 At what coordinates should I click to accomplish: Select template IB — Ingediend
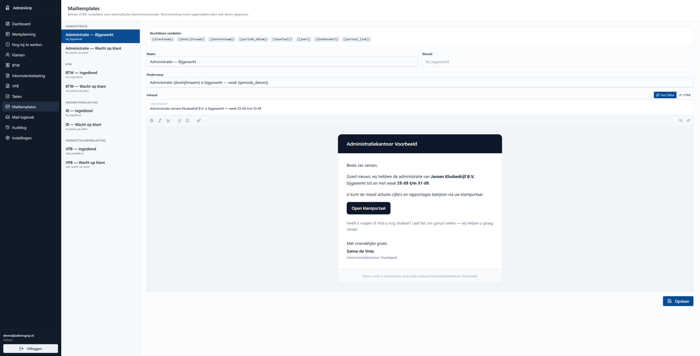pyautogui.click(x=101, y=113)
